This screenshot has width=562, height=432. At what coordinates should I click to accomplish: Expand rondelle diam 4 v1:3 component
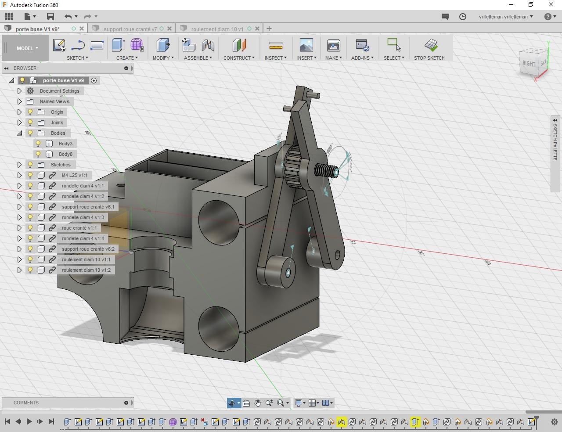click(x=19, y=217)
